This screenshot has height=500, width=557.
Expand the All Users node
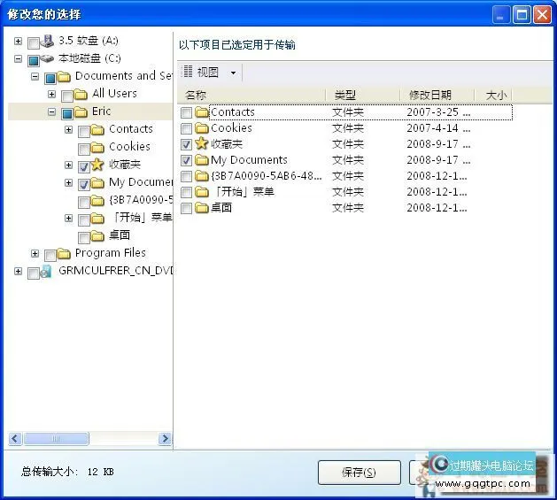point(52,94)
